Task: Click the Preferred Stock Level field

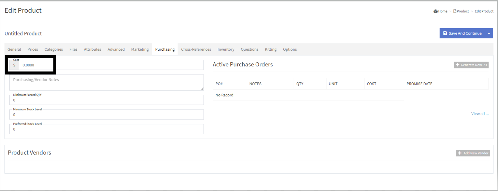Action: point(106,129)
